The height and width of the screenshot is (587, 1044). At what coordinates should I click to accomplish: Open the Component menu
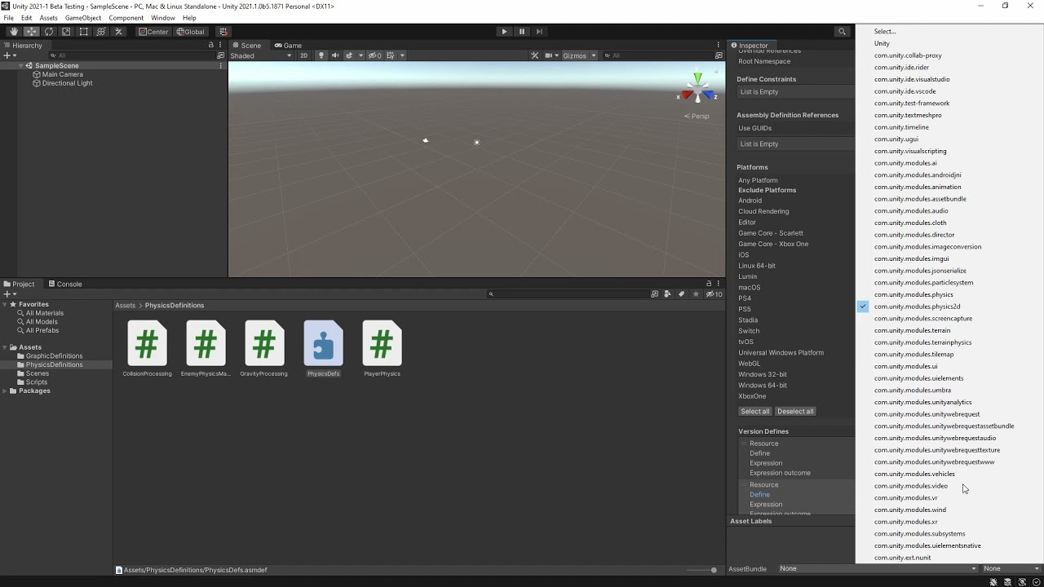coord(126,18)
